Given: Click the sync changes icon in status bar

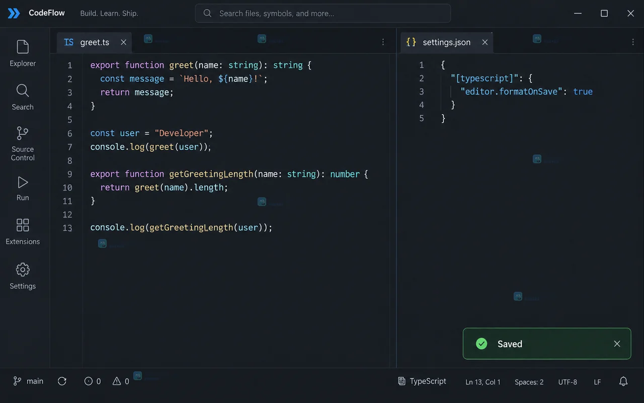Looking at the screenshot, I should coord(62,381).
